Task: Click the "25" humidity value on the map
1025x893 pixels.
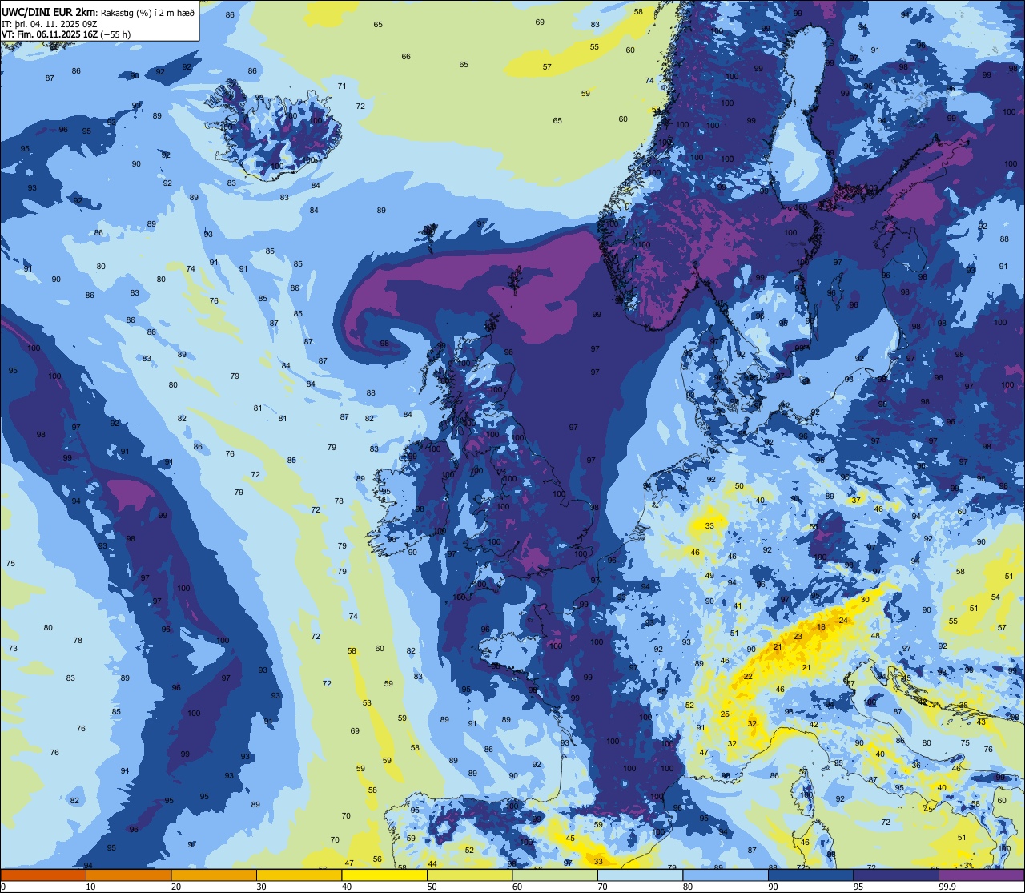Action: click(x=725, y=714)
